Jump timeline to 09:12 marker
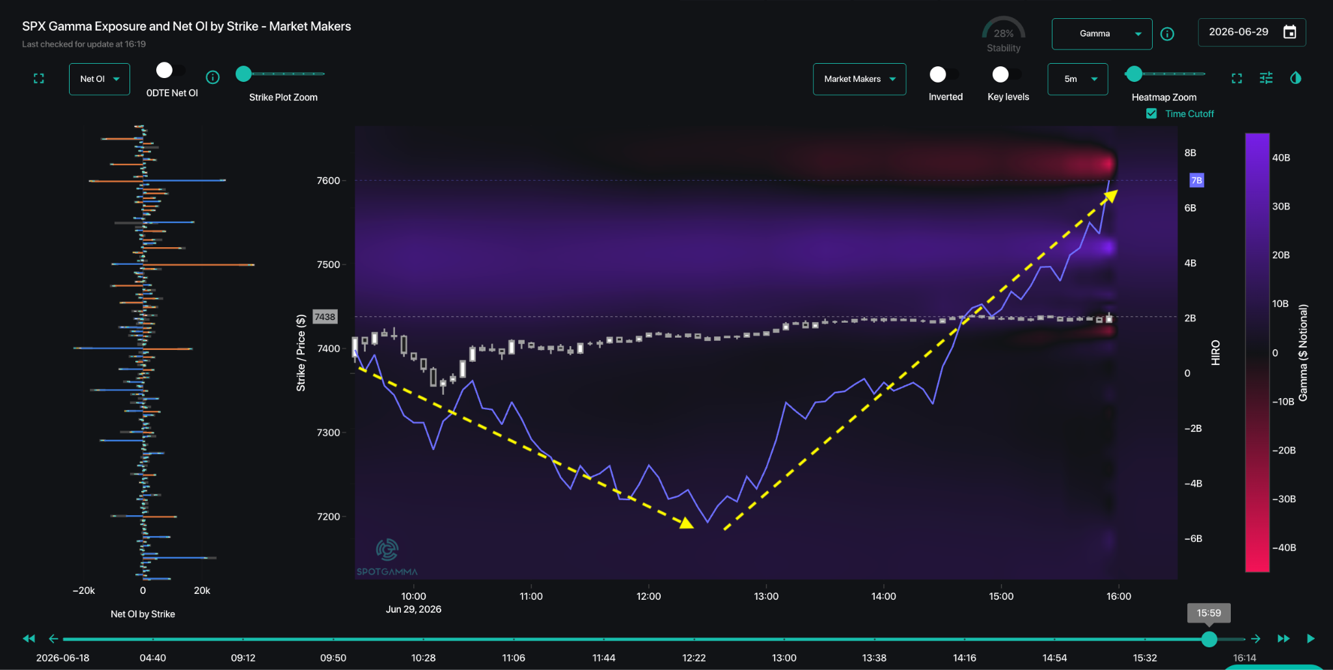 coord(243,658)
